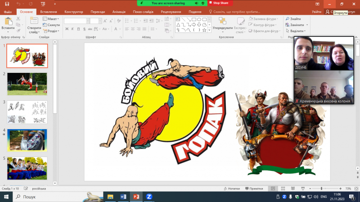Click Normal view icon in status bar
This screenshot has height=202, width=360.
pyautogui.click(x=273, y=189)
